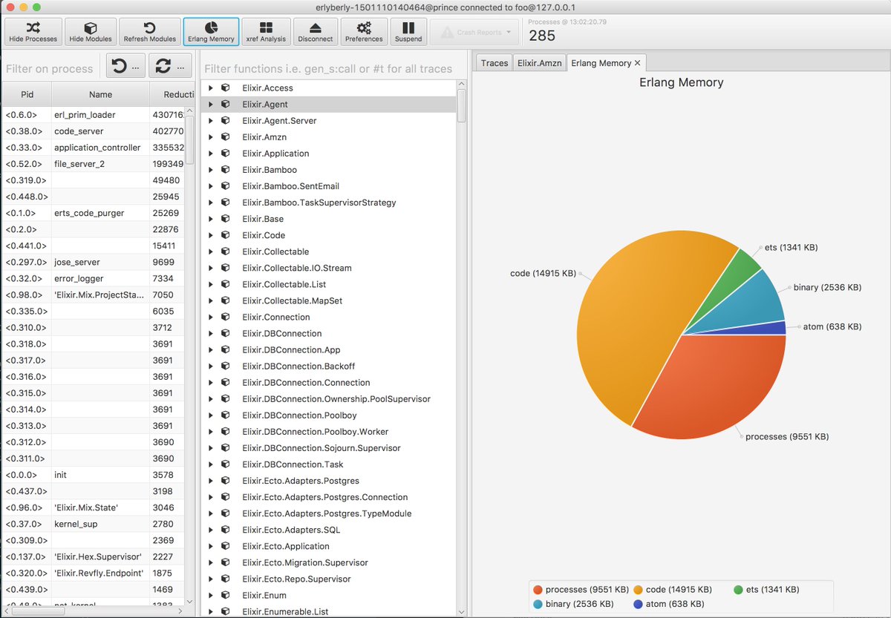Expand the Elixir.Bamboo module node
Image resolution: width=891 pixels, height=618 pixels.
211,169
